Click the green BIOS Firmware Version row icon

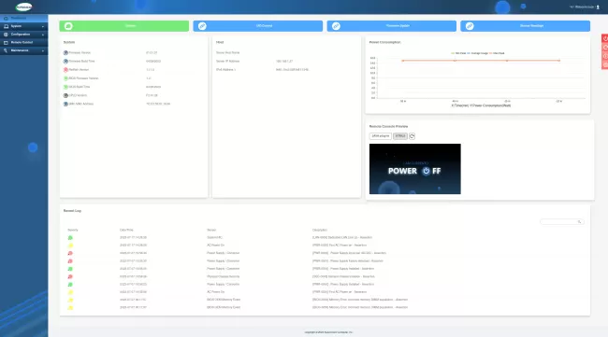65,78
